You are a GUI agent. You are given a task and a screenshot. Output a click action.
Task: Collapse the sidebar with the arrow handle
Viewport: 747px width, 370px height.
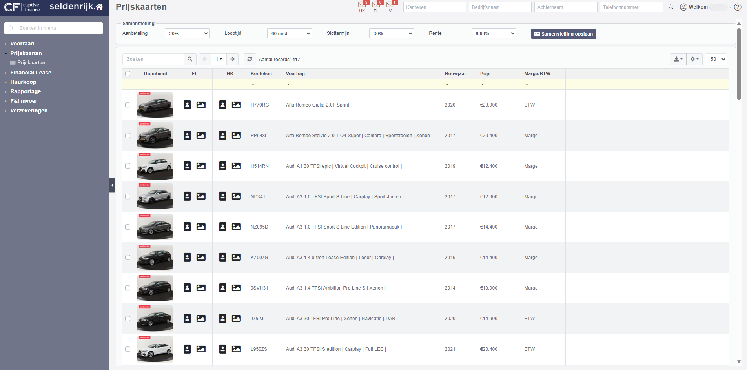(x=112, y=185)
